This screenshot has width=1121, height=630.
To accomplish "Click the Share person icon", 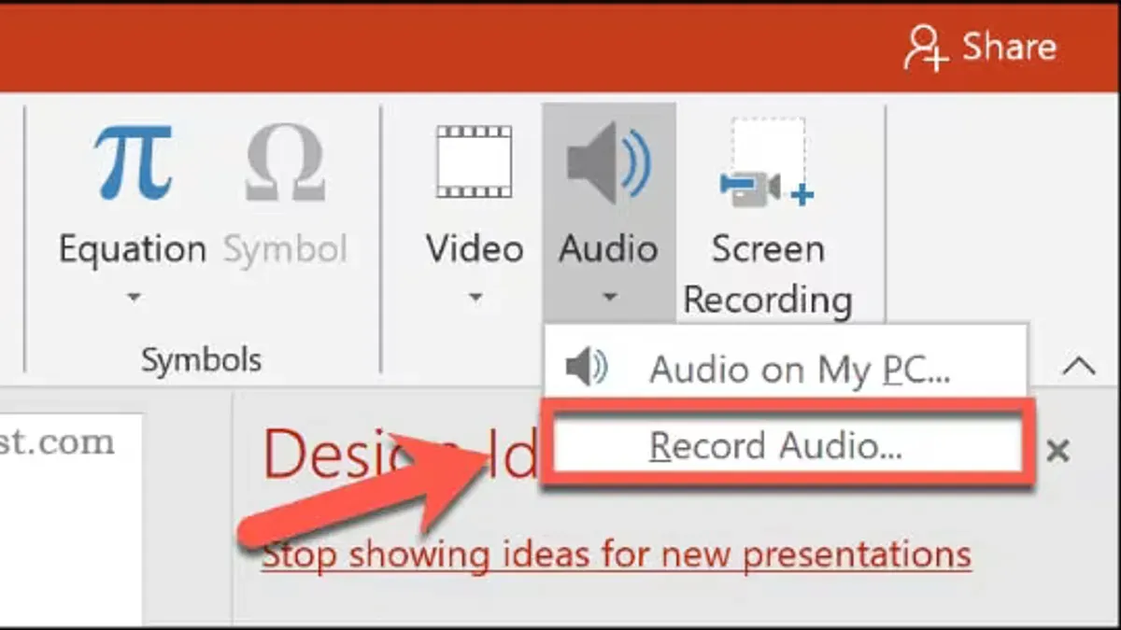I will (x=926, y=48).
